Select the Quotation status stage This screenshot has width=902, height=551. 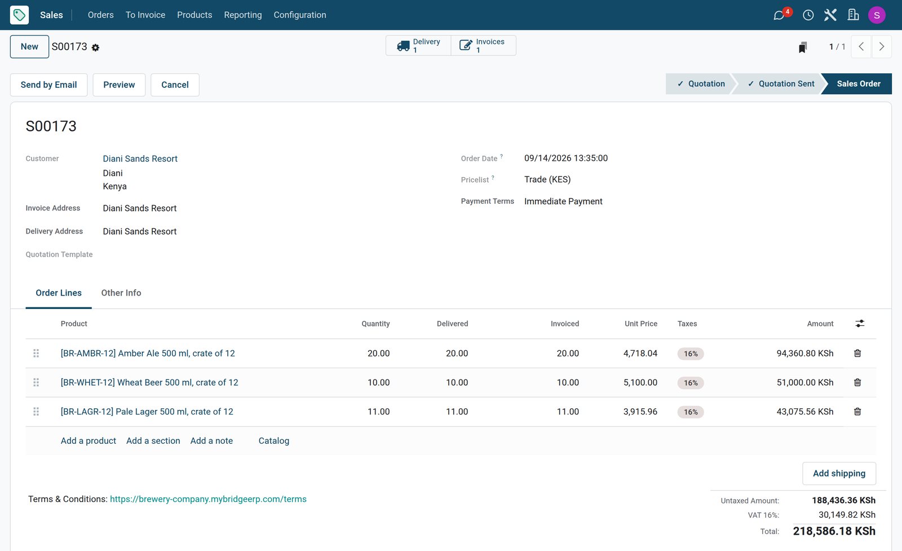tap(701, 84)
